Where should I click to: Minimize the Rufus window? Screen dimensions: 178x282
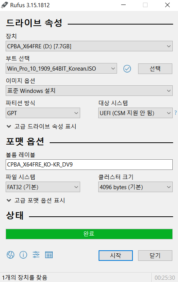[123, 5]
